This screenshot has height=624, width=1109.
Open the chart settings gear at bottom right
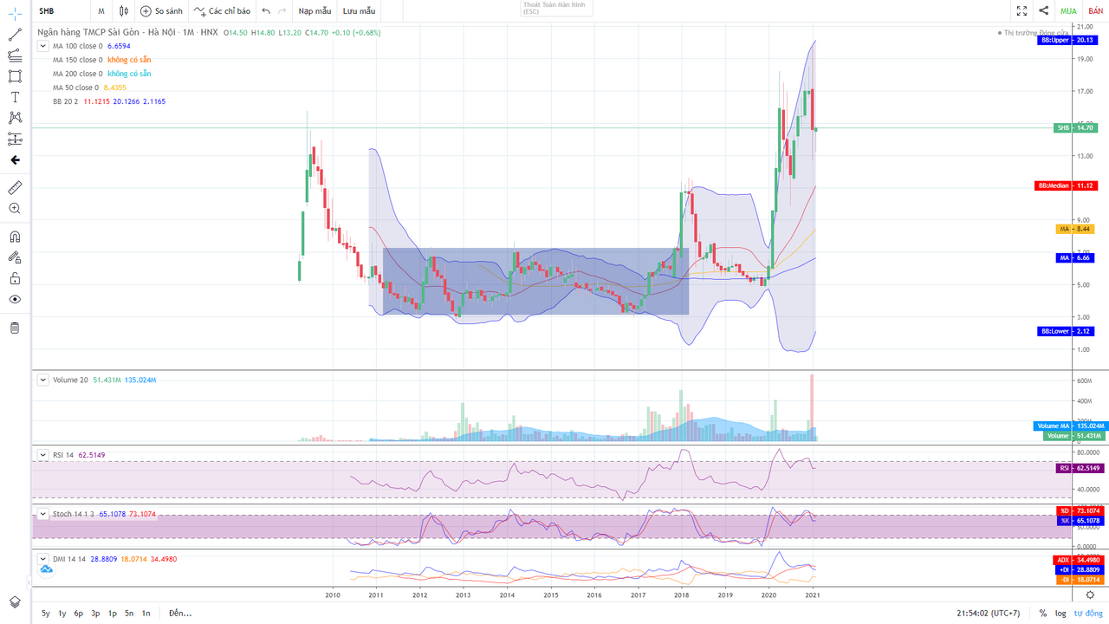tap(1090, 595)
